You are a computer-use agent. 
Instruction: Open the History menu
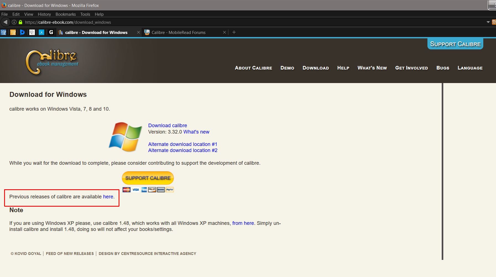pos(45,14)
